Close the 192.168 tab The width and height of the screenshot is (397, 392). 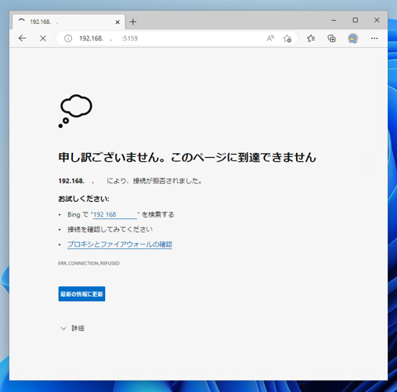[x=117, y=22]
